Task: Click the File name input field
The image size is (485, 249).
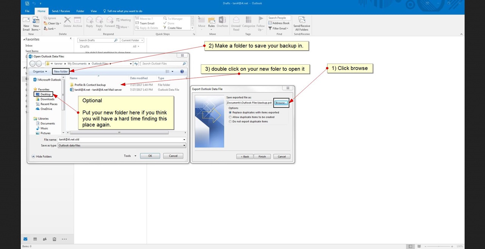Action: [x=122, y=139]
